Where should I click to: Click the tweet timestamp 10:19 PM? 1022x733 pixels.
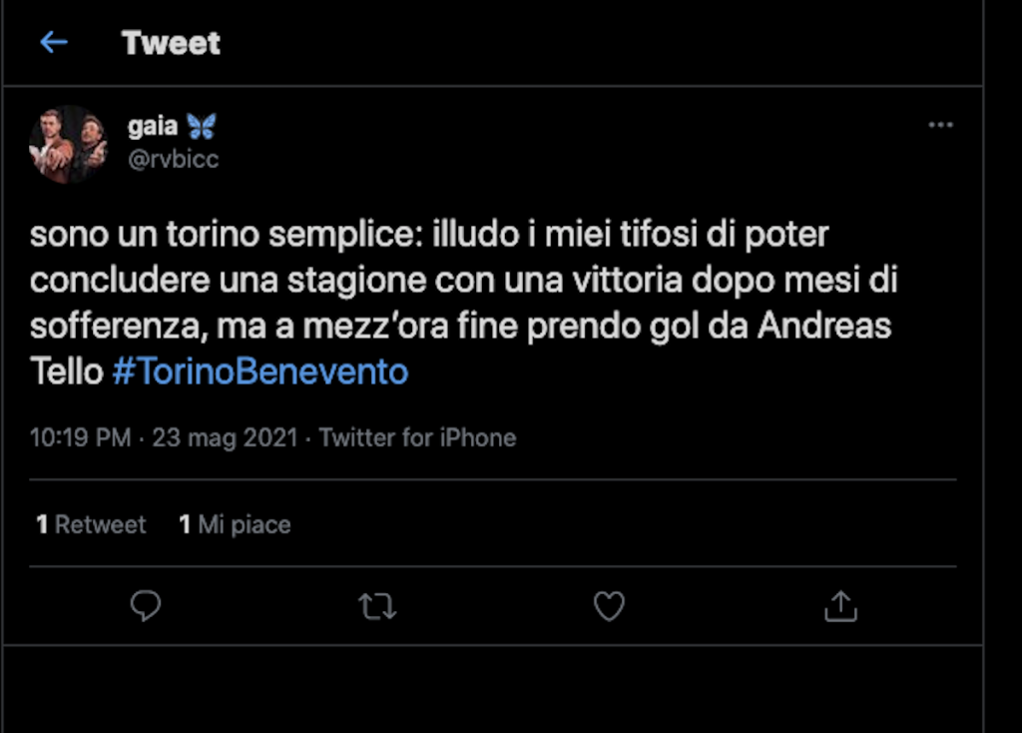[79, 437]
